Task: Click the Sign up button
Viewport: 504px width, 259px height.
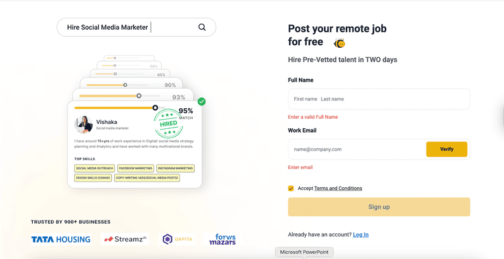Action: 379,207
